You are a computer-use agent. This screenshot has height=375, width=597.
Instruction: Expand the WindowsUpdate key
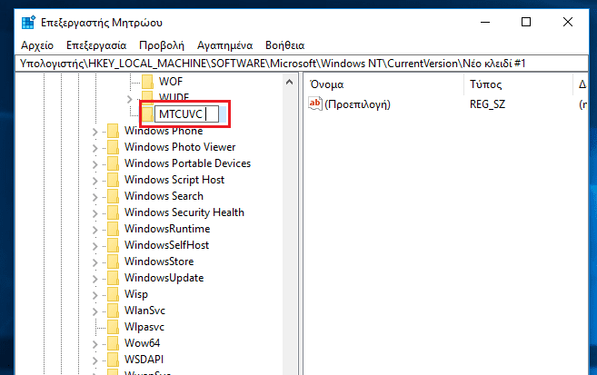[95, 279]
